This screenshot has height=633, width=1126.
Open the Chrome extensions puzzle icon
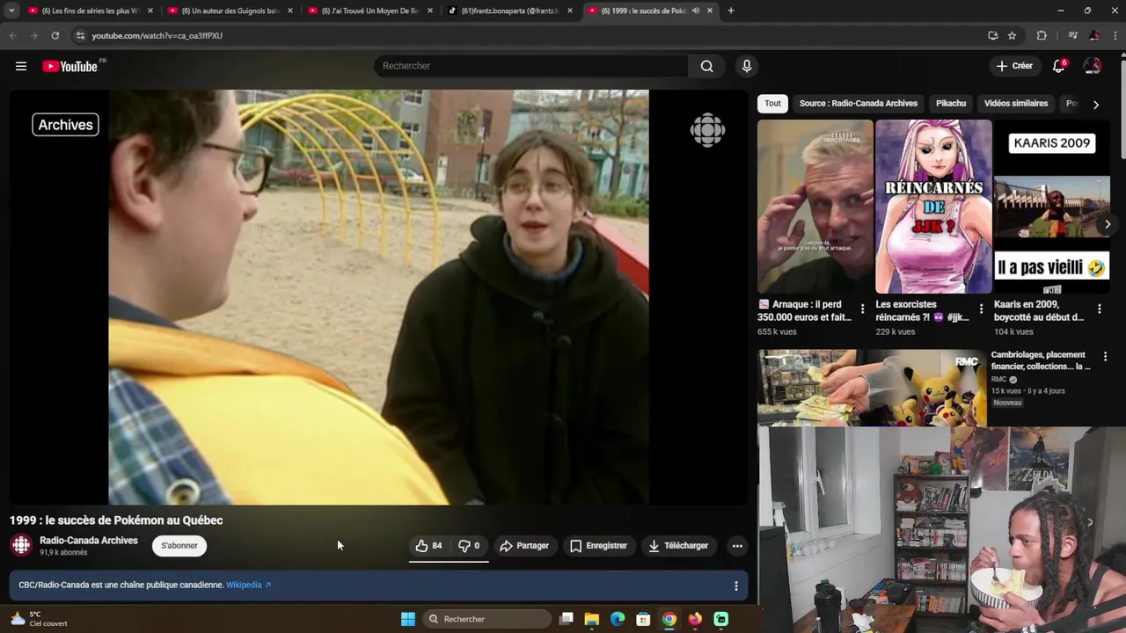[1042, 36]
